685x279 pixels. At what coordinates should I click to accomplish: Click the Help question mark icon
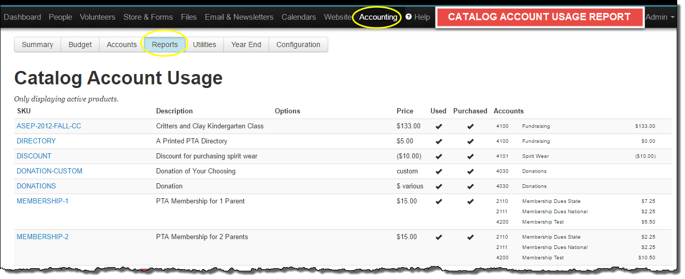[409, 17]
